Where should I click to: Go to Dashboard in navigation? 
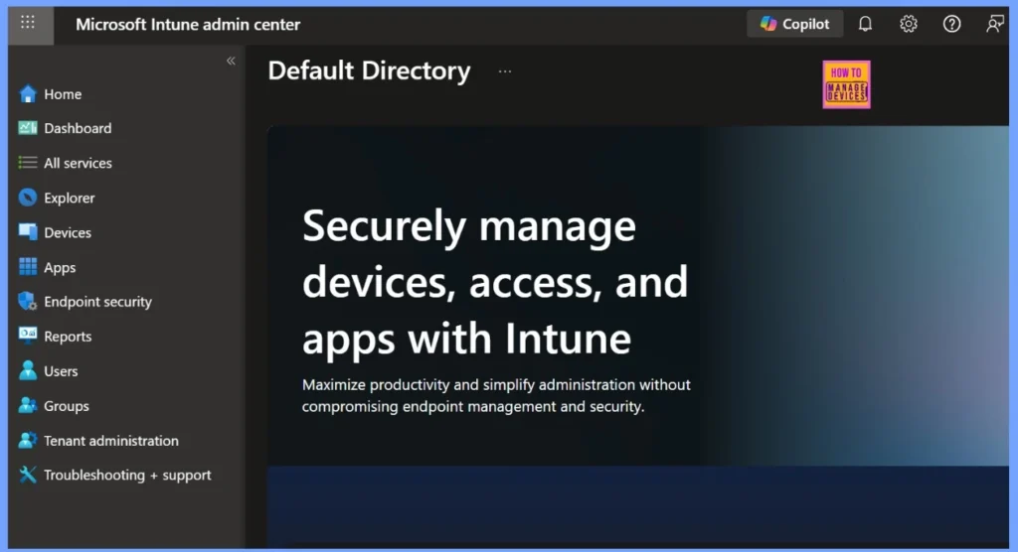click(77, 128)
